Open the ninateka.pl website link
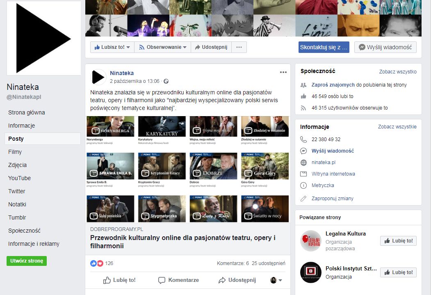The image size is (431, 295). coord(324,162)
